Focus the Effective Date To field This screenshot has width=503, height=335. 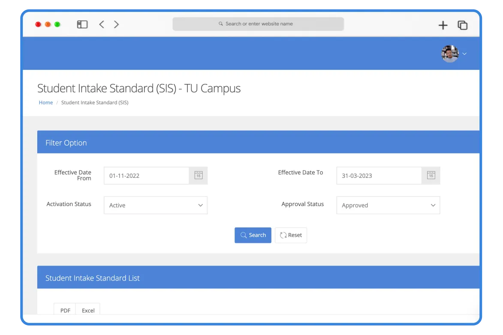[379, 175]
